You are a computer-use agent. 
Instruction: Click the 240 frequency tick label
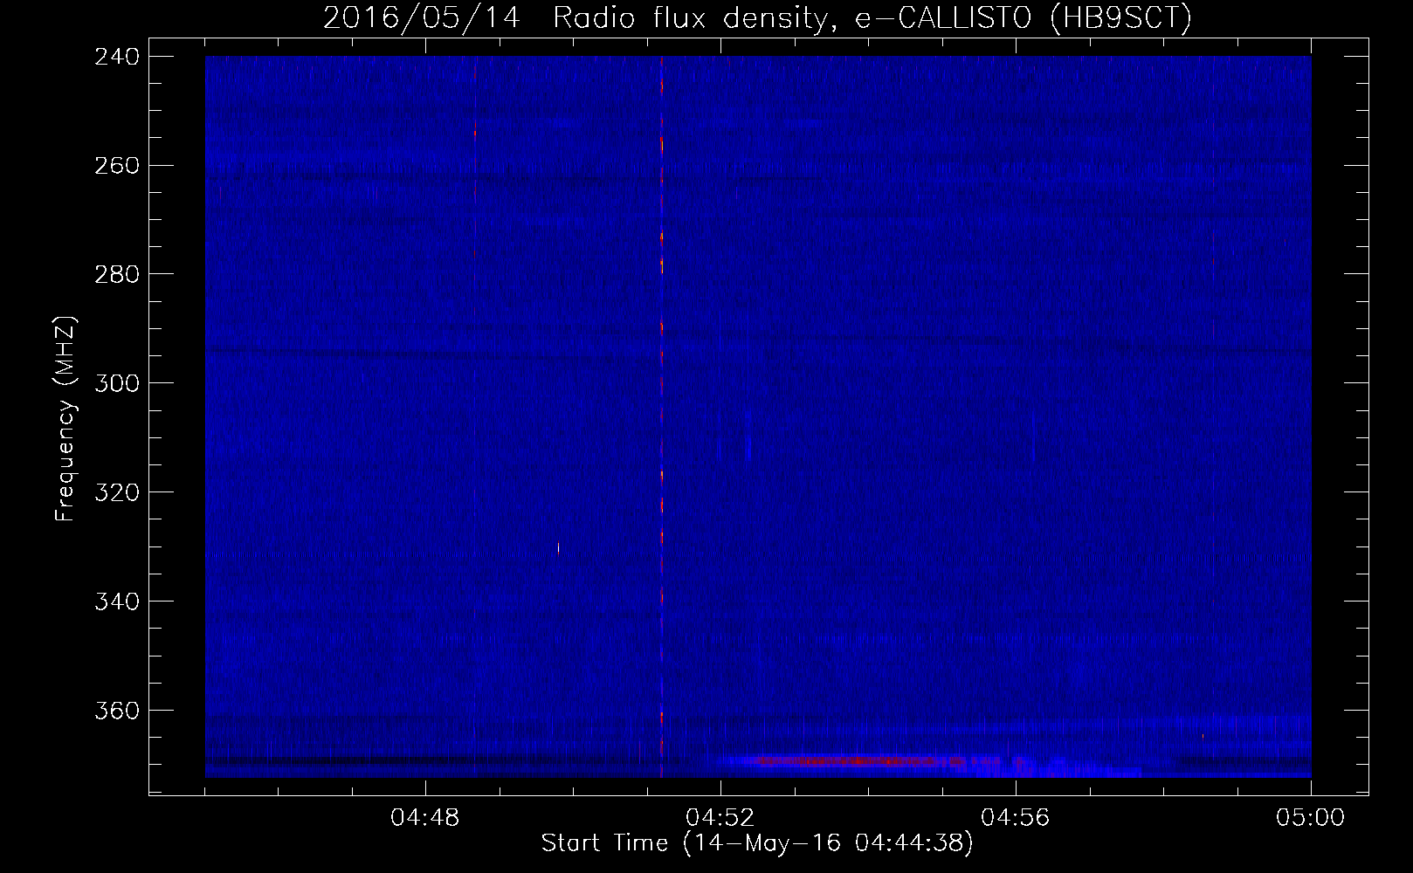[x=117, y=57]
